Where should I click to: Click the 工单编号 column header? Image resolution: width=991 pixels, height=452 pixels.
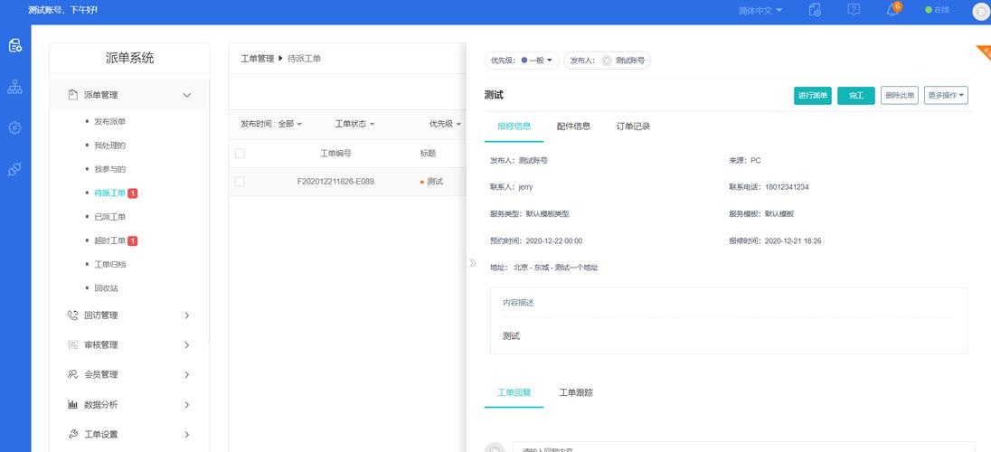pyautogui.click(x=335, y=153)
